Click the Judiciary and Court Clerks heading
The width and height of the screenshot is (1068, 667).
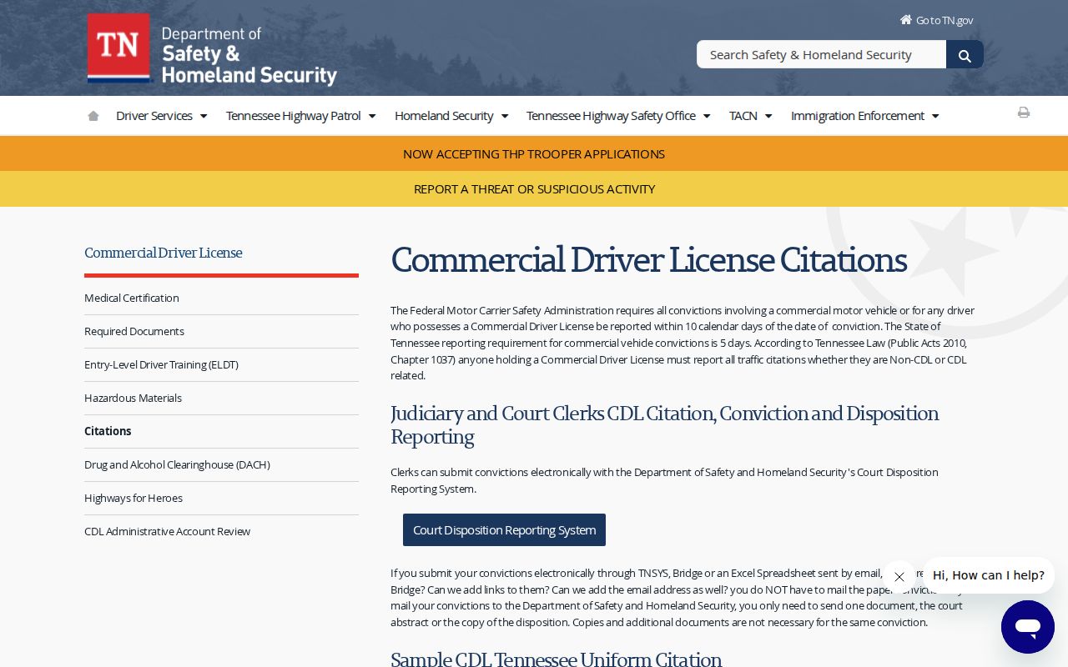point(664,425)
